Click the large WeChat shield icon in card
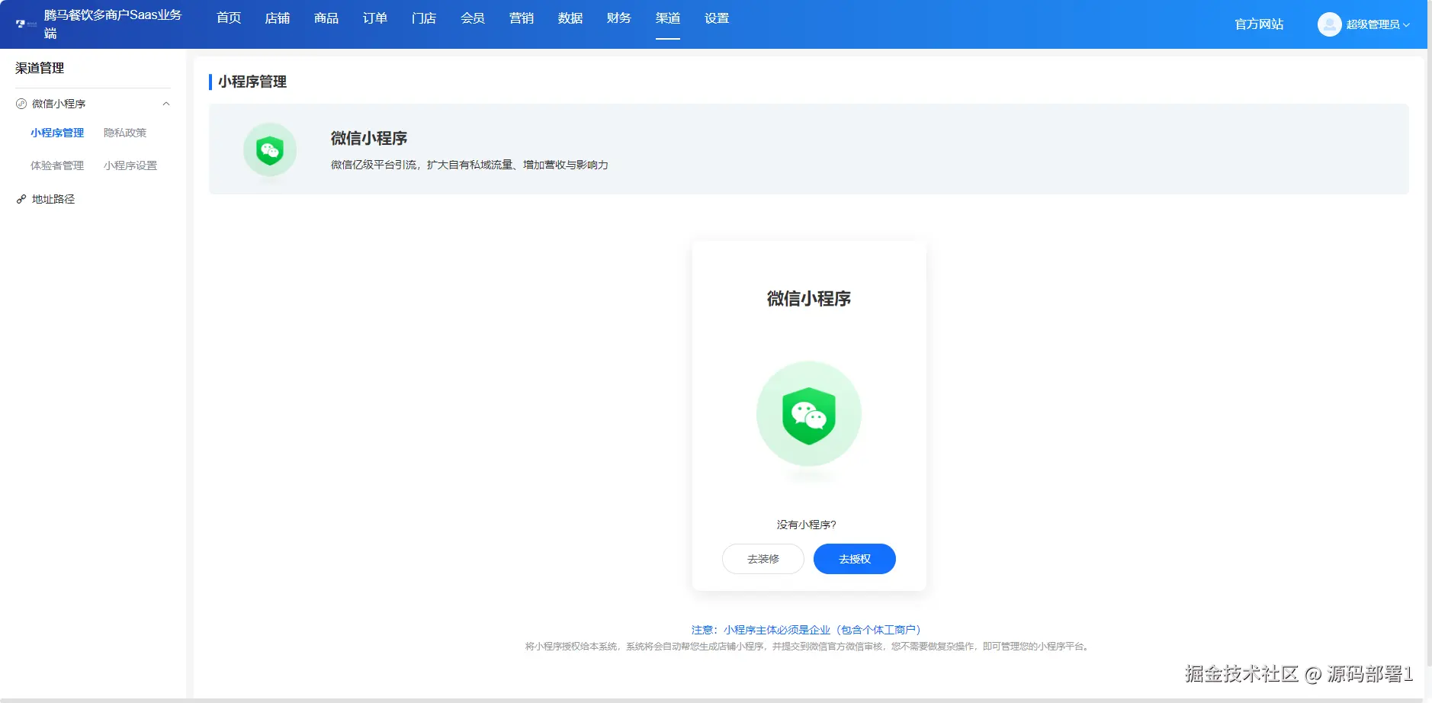This screenshot has width=1432, height=703. (x=809, y=414)
